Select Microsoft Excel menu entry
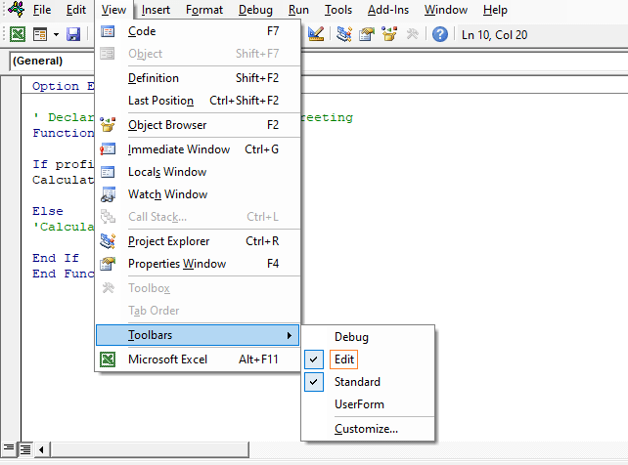The image size is (628, 465). tap(167, 359)
